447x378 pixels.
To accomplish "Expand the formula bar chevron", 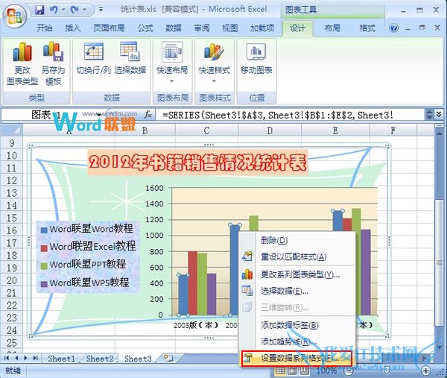I will tap(439, 114).
